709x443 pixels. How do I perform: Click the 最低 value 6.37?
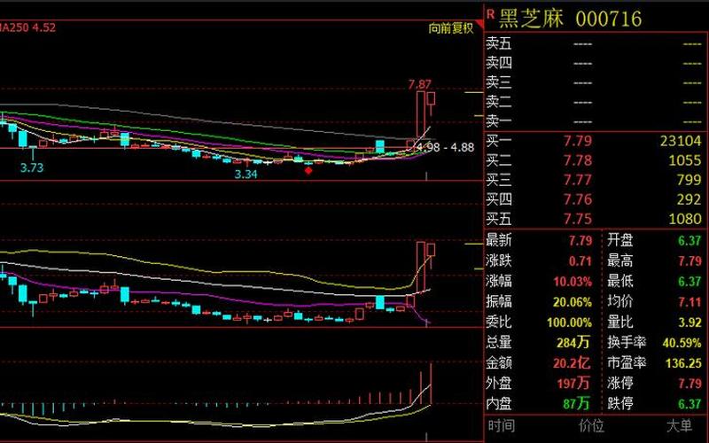690,282
